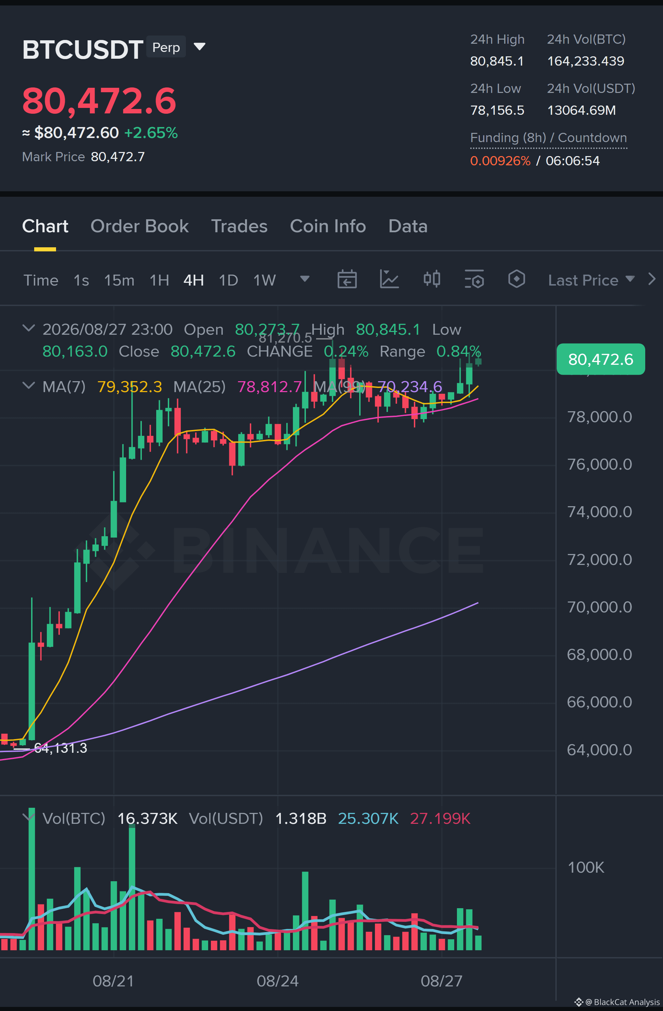This screenshot has width=663, height=1011.
Task: Click the last price 80,472.6 headline
Action: 99,101
